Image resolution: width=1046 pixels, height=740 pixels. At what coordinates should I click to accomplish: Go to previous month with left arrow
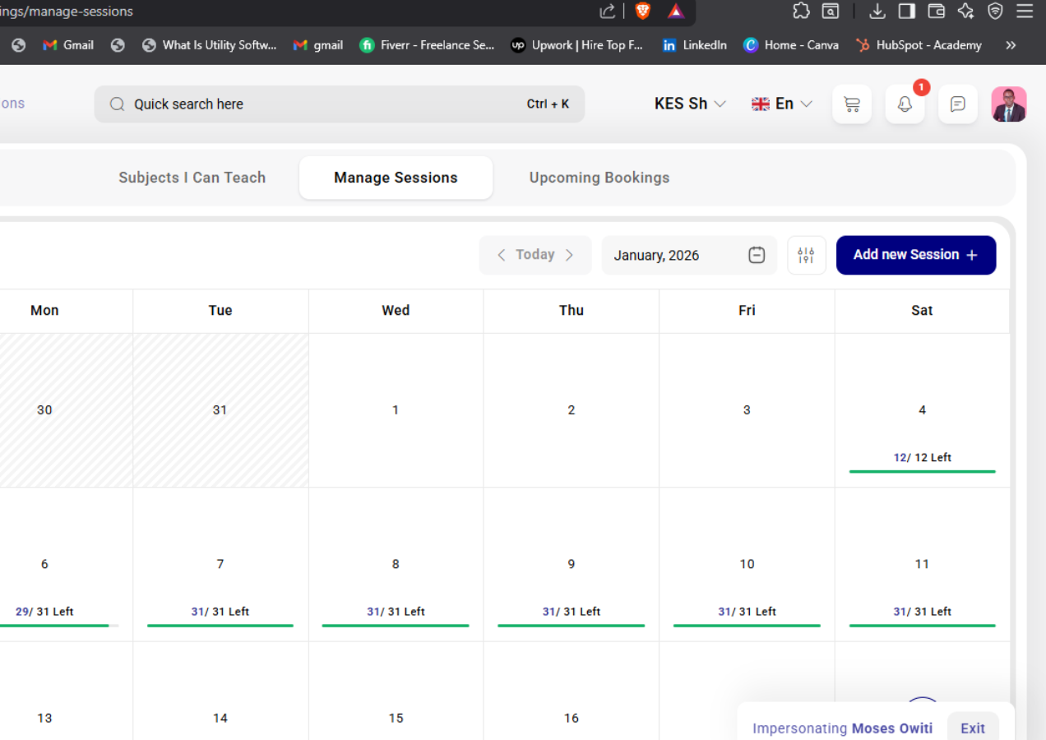[x=501, y=255]
